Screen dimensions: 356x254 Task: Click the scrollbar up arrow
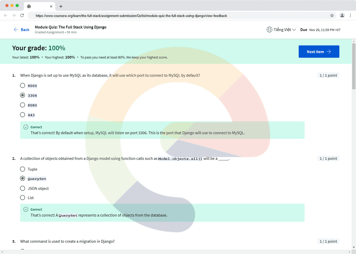354,41
